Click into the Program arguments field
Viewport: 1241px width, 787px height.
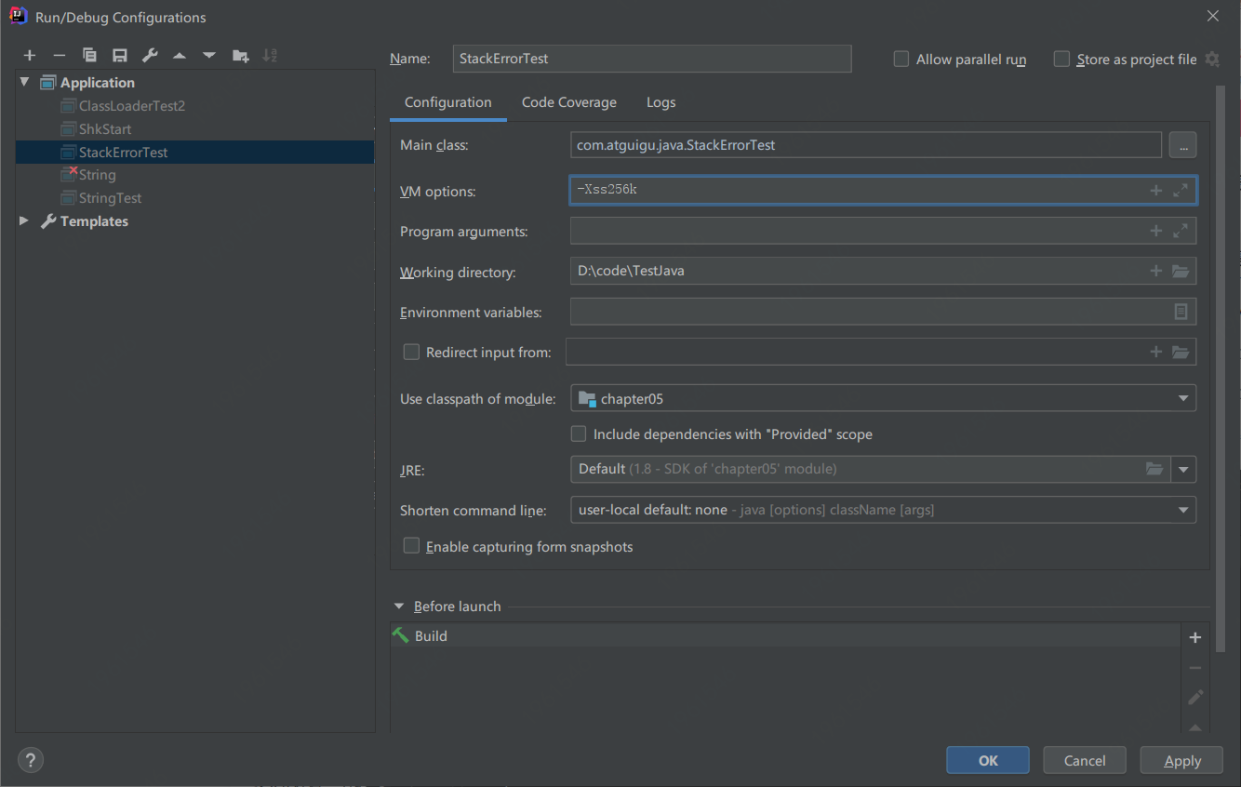856,231
